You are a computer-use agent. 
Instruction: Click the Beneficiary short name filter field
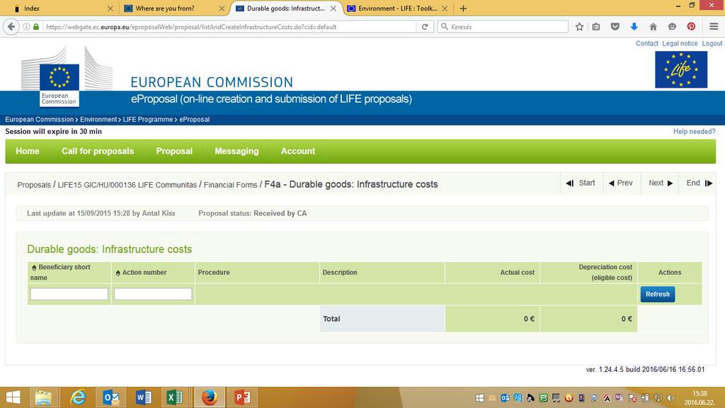coord(69,294)
